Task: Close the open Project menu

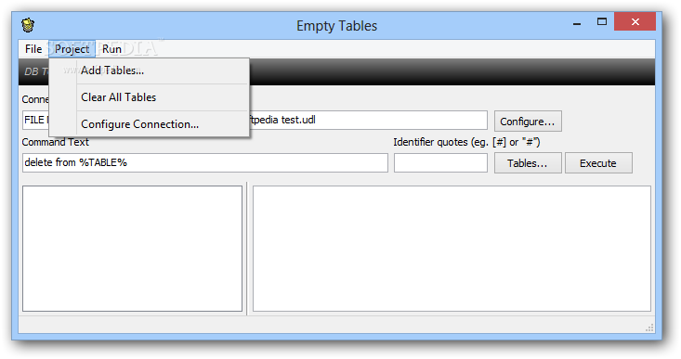Action: coord(72,49)
